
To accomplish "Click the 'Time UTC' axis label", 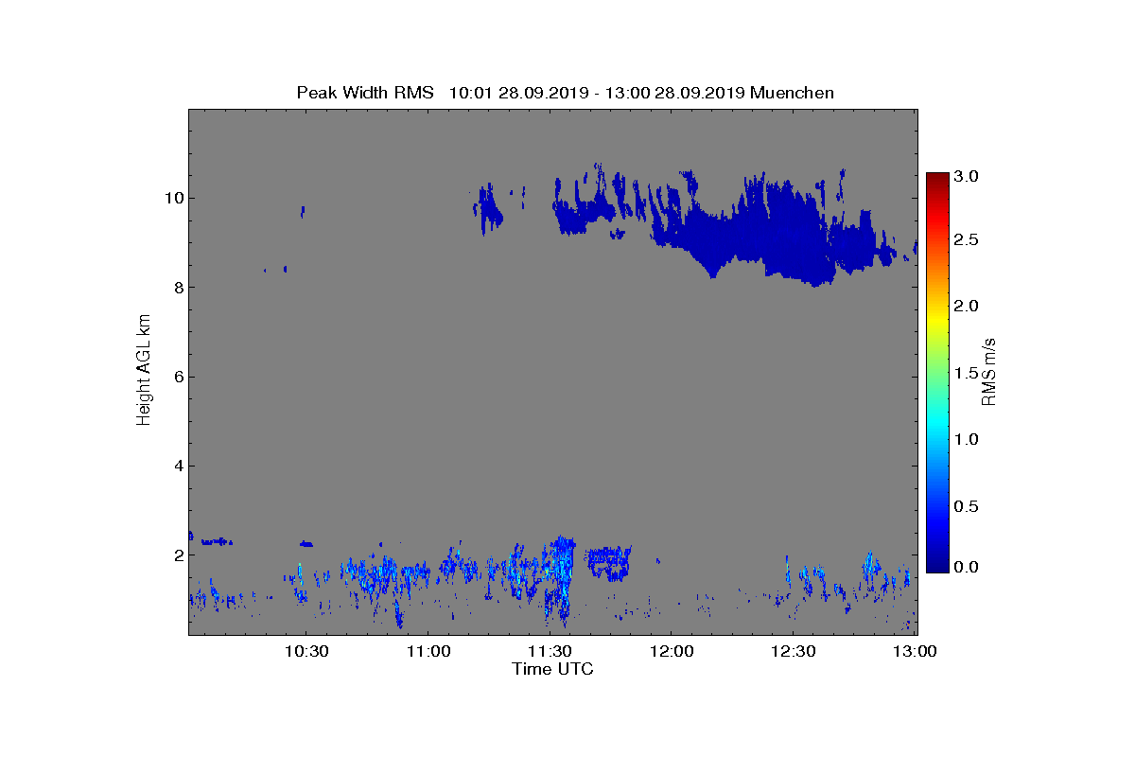I will tap(553, 670).
